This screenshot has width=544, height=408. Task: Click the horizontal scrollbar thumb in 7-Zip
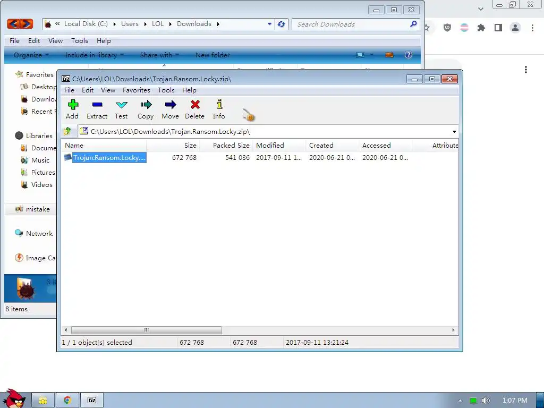point(147,330)
